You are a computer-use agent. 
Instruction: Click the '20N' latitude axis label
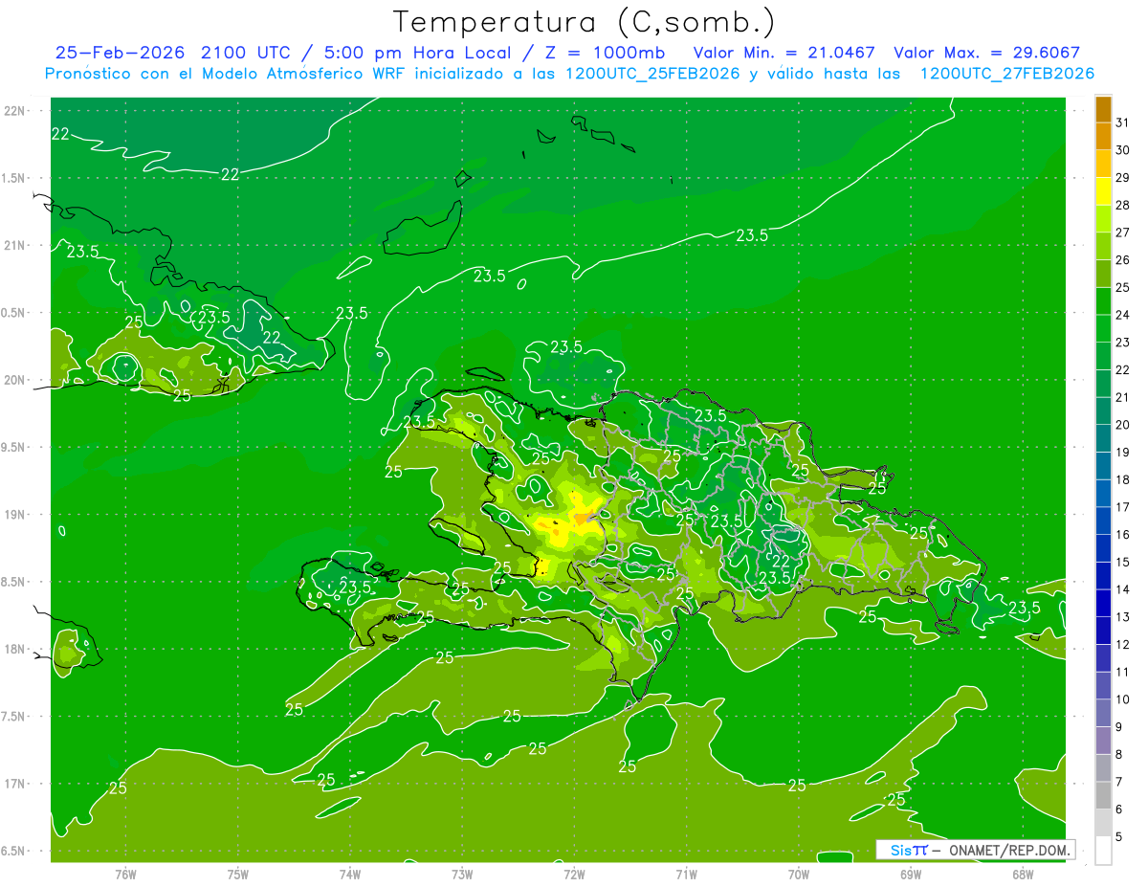pyautogui.click(x=15, y=381)
